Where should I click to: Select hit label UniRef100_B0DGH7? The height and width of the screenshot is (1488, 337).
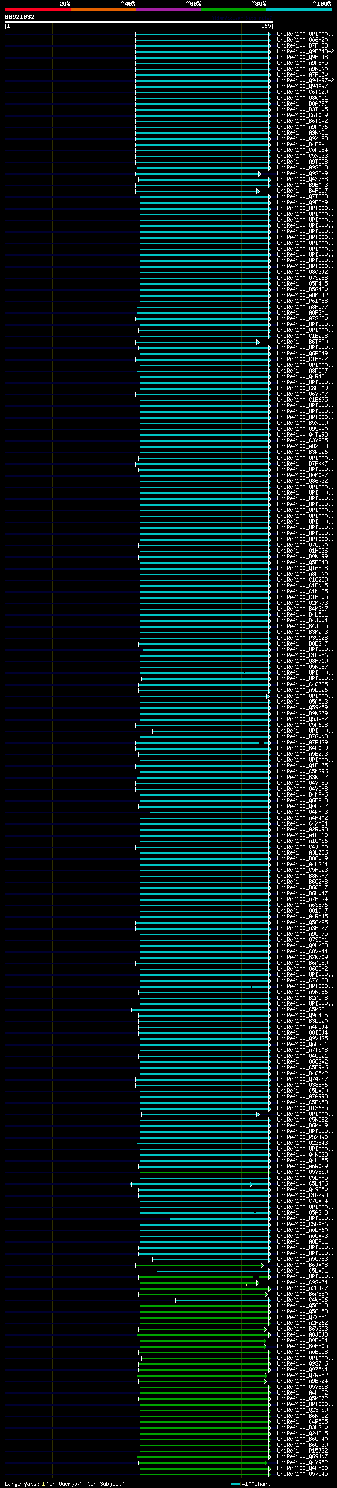point(302,643)
